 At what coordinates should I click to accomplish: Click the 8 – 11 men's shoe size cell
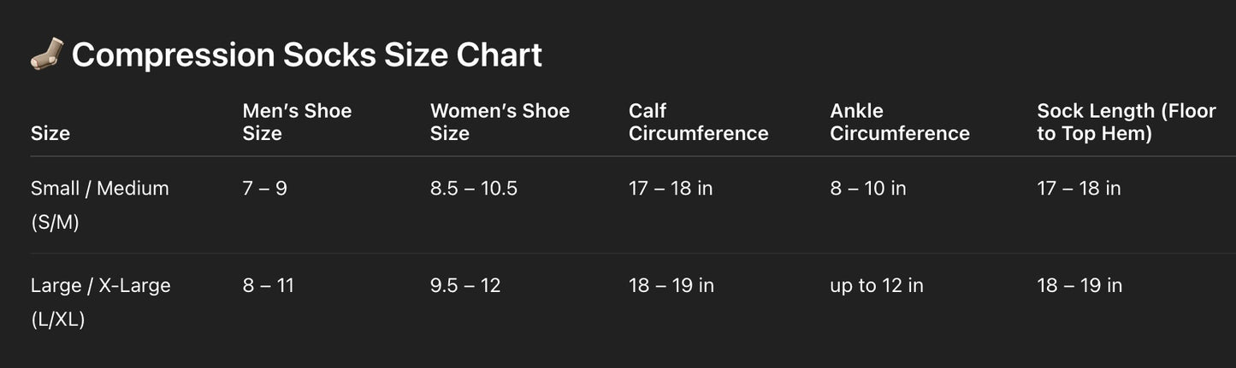click(x=268, y=285)
